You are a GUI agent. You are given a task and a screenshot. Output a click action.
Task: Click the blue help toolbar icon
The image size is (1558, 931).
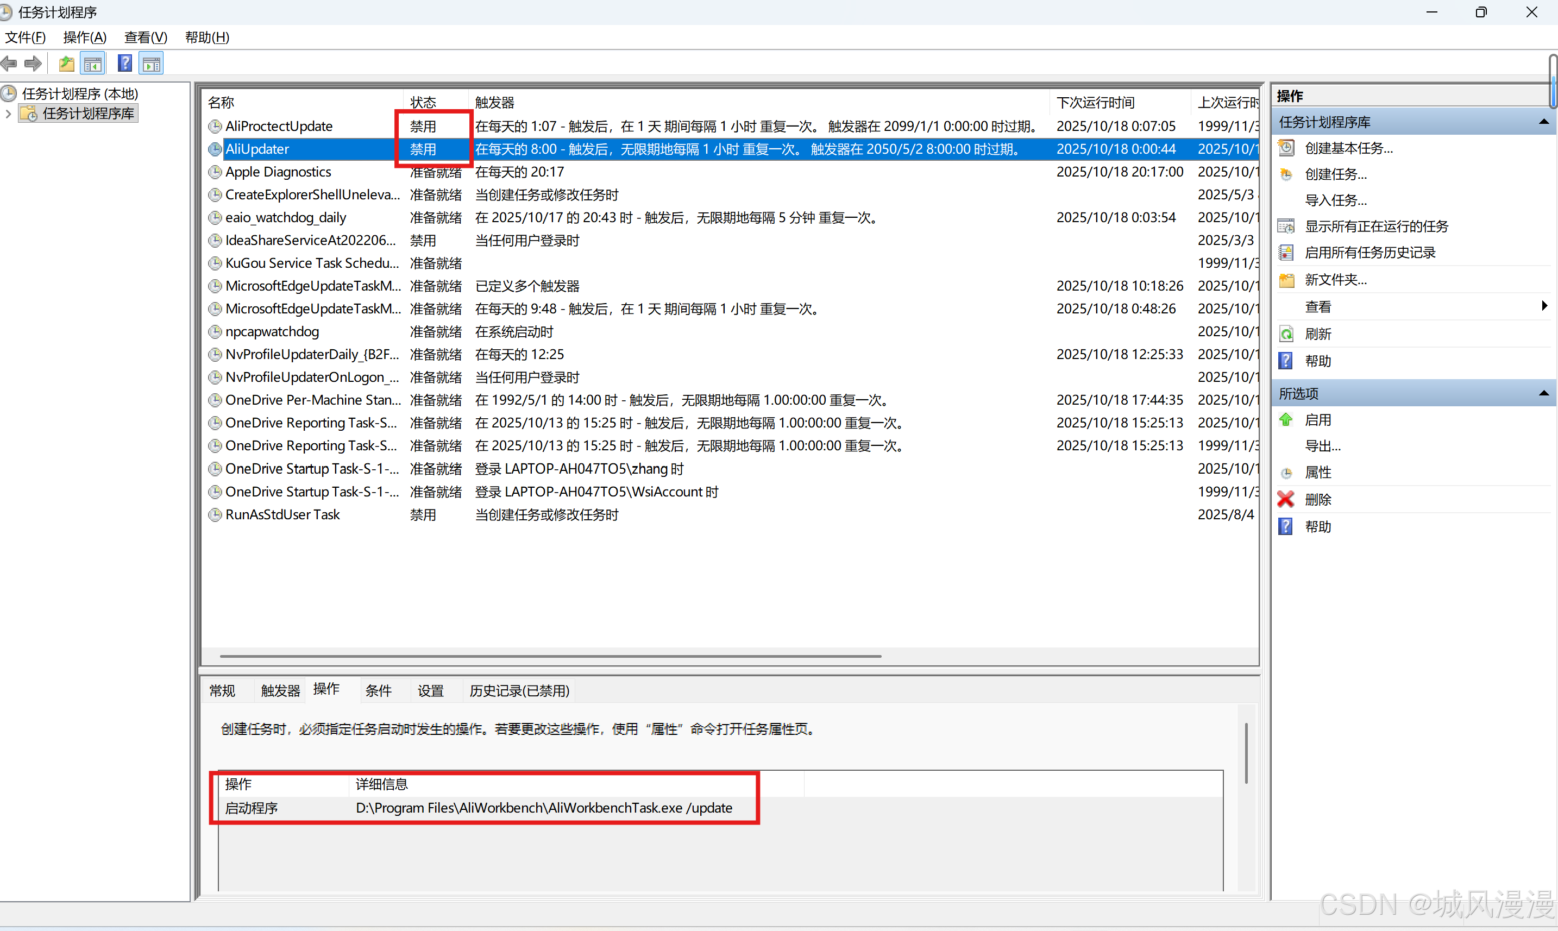(x=125, y=64)
